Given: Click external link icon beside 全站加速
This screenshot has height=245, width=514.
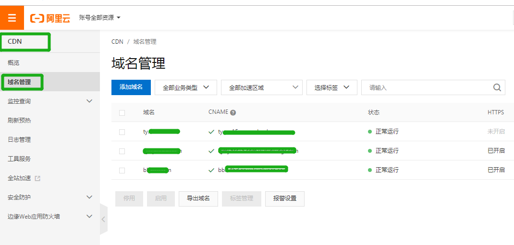Looking at the screenshot, I should coord(38,178).
